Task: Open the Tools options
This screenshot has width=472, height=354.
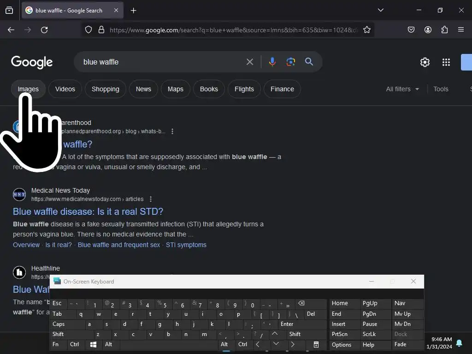Action: coord(441,89)
